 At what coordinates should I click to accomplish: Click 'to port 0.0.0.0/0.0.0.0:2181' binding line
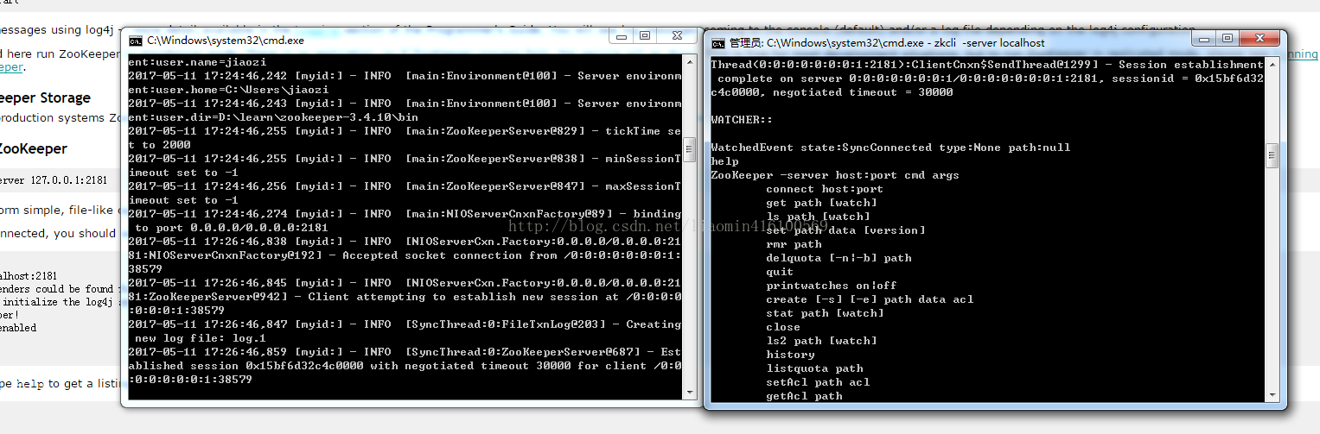[232, 228]
